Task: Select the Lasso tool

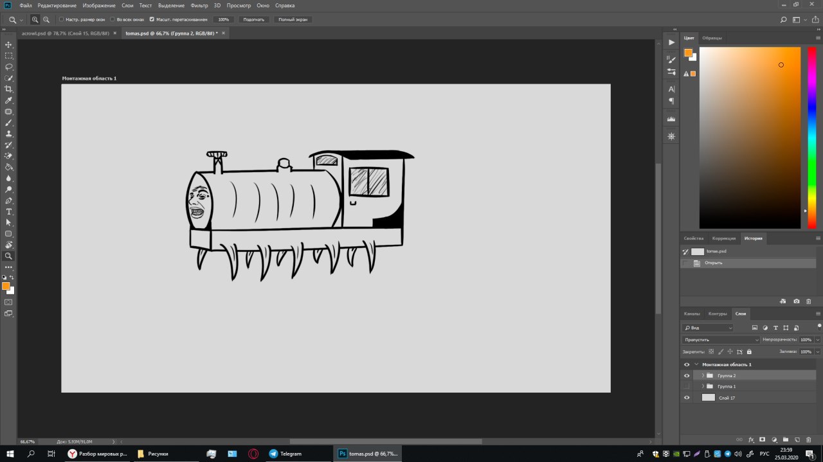Action: coord(9,67)
